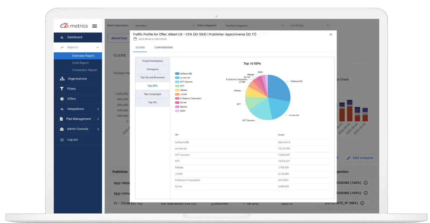Click the Advertiser button

119,38
